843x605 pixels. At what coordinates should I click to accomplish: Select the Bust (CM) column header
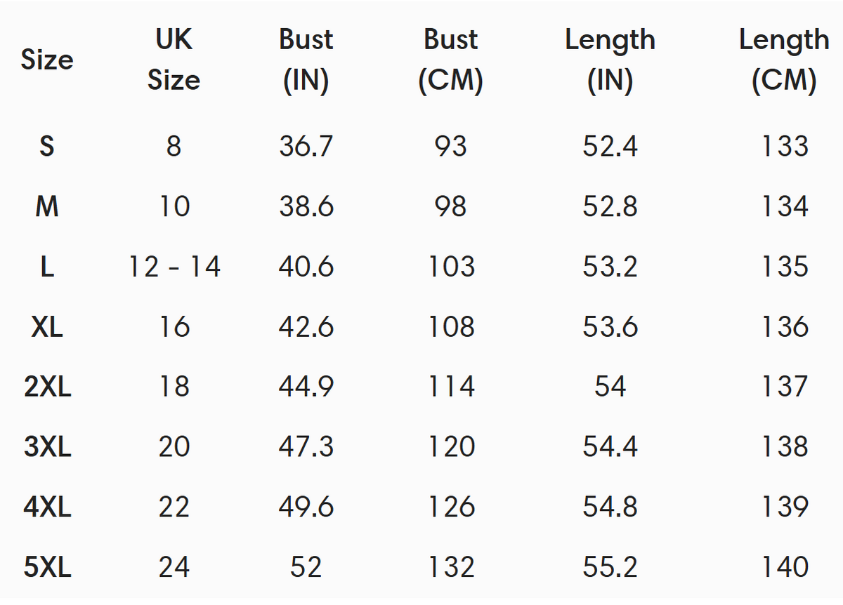(450, 60)
